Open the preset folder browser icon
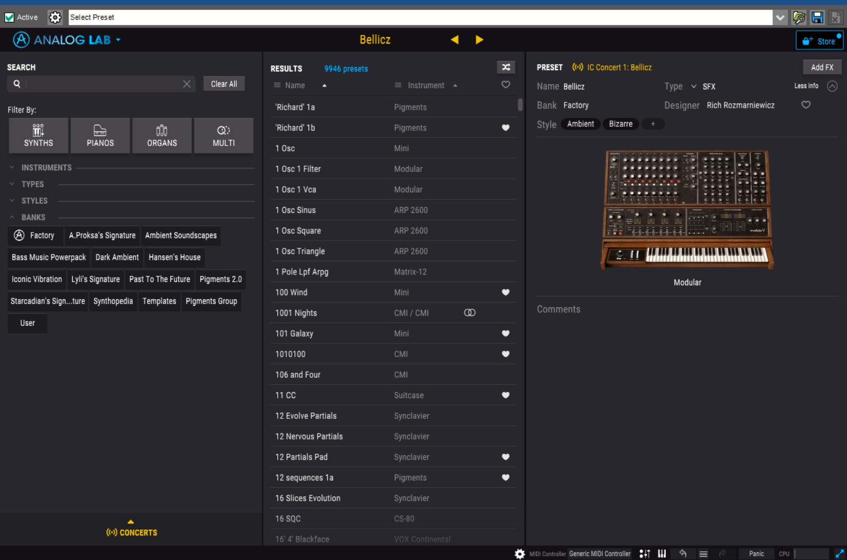This screenshot has height=560, width=847. point(799,18)
